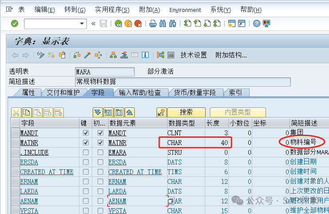This screenshot has height=214, width=329.
Task: Click the Find binoculars icon
Action: pyautogui.click(x=163, y=23)
